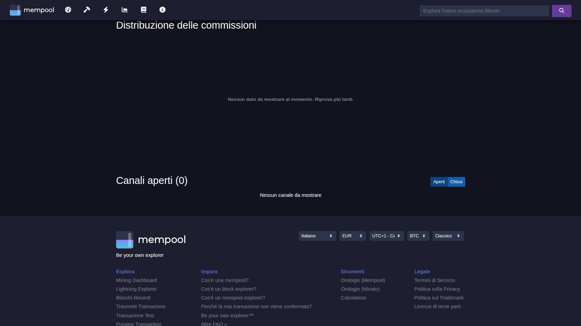Image resolution: width=581 pixels, height=326 pixels.
Task: Open the graphs chart icon in navbar
Action: coord(124,10)
